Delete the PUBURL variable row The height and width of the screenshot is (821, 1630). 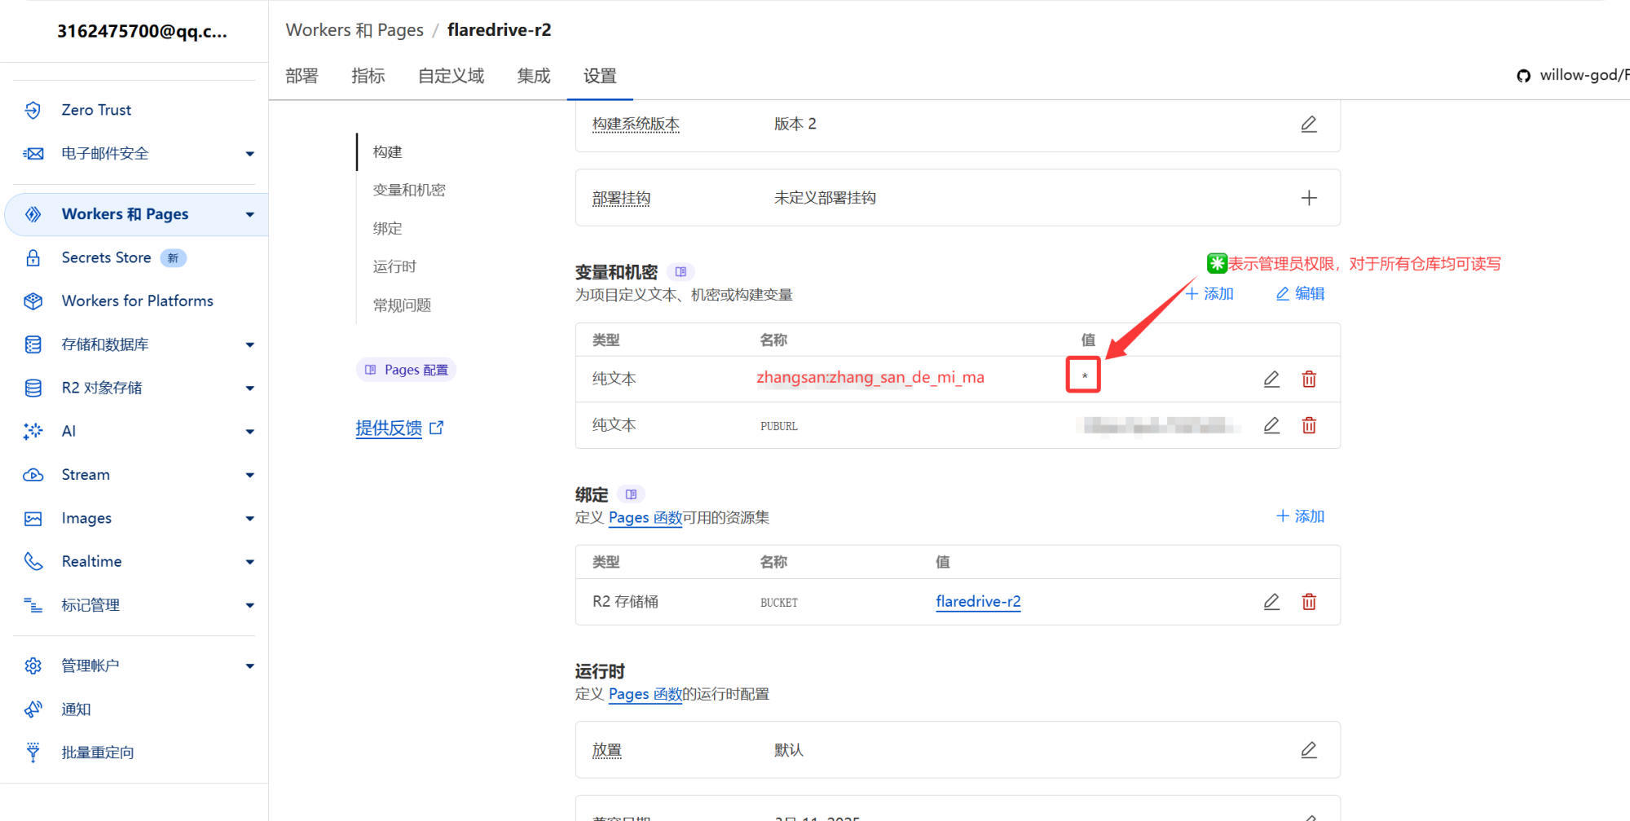pos(1309,425)
